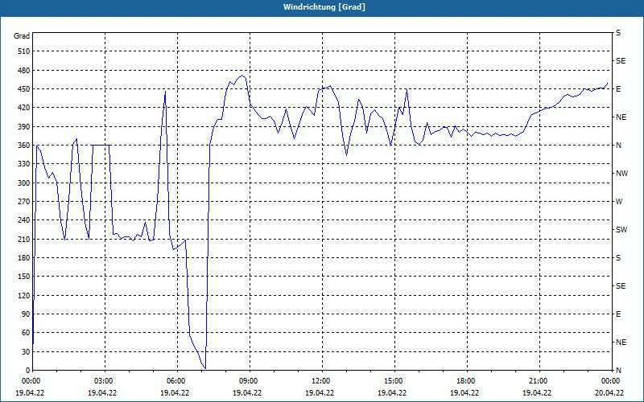Screen dimensions: 644x402
Task: Select the 360 left axis label
Action: pos(24,146)
